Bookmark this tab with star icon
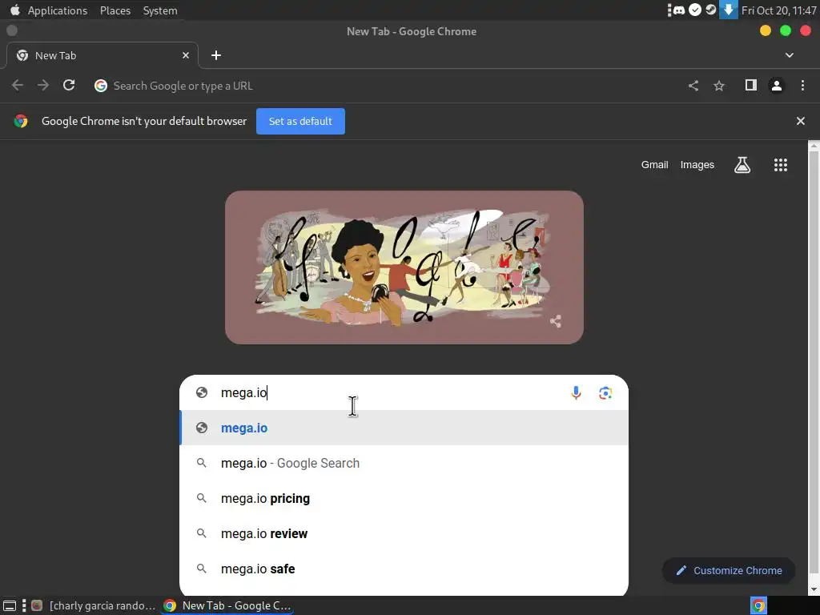The width and height of the screenshot is (820, 615). point(719,85)
